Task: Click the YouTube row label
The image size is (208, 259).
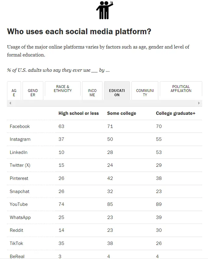Action: pos(19,204)
